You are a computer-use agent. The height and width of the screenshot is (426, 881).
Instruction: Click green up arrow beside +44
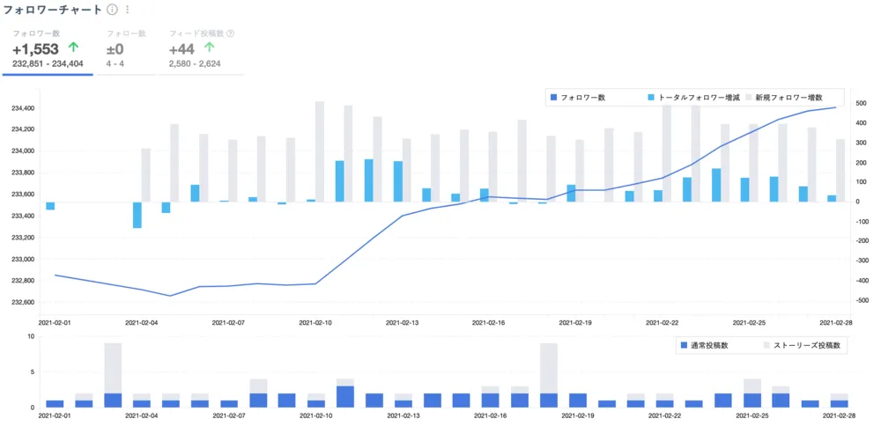[209, 49]
